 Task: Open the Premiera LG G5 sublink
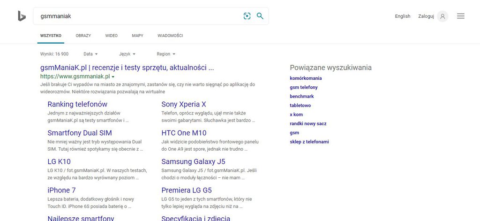(187, 191)
